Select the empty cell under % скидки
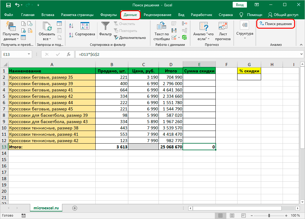Image resolution: width=305 pixels, height=219 pixels. pyautogui.click(x=249, y=77)
